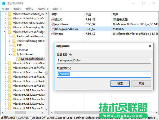Click the 数值名称 field showing BackgroundColor
The image size is (159, 120).
pos(104,61)
